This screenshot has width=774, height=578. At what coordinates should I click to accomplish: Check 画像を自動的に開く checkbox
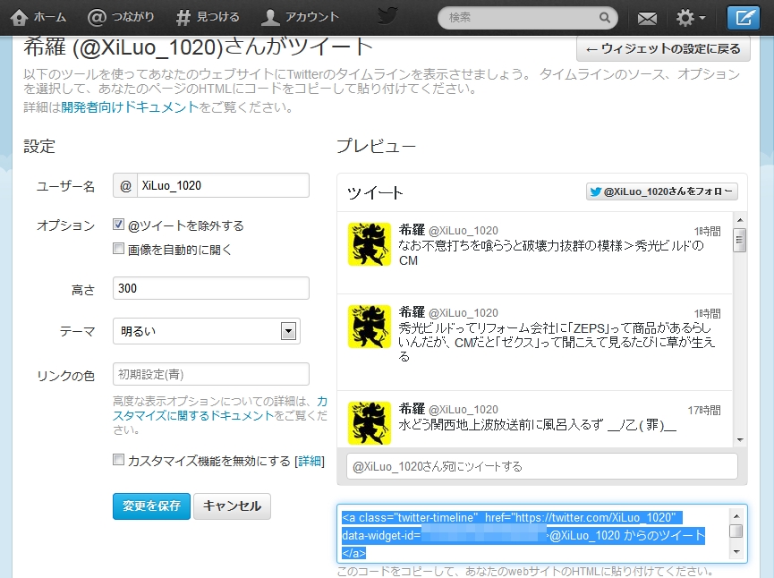coord(118,248)
